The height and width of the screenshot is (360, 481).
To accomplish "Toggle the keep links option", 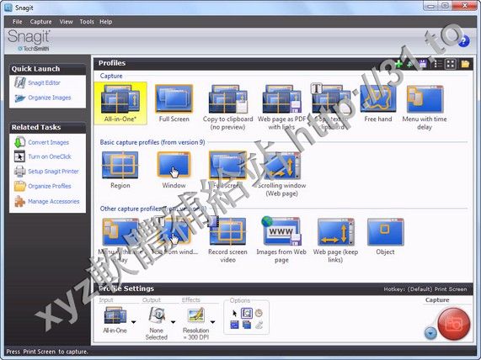I will coord(259,325).
